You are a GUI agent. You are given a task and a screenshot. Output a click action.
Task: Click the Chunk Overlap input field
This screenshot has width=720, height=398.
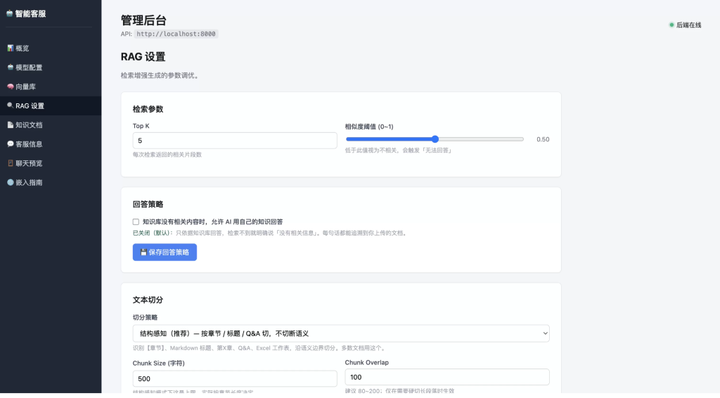[447, 377]
